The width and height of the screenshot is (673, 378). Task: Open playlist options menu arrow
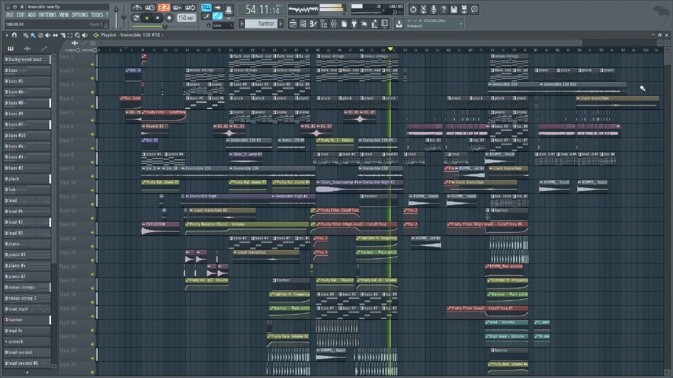point(7,35)
